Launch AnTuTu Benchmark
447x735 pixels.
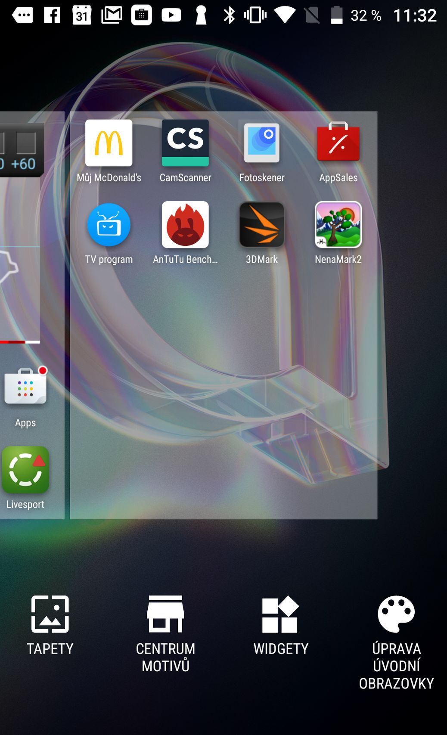point(185,225)
